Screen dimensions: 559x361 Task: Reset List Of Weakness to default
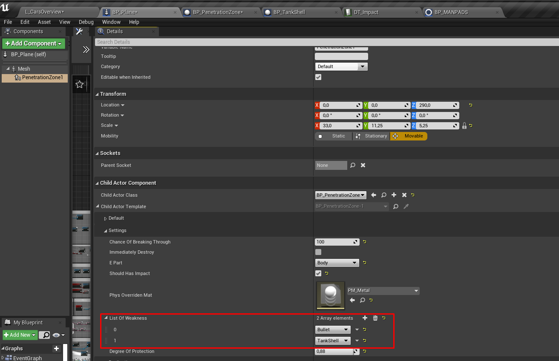pos(384,318)
